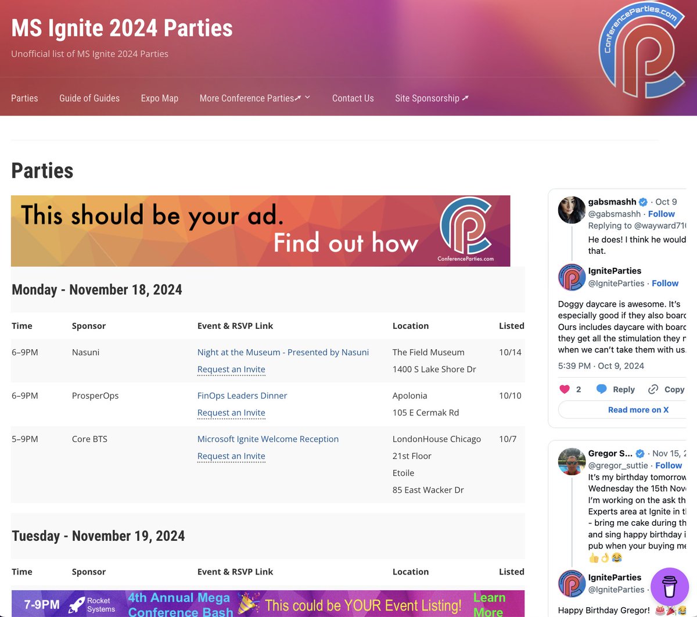Follow gabsmashh via Follow link

[662, 214]
